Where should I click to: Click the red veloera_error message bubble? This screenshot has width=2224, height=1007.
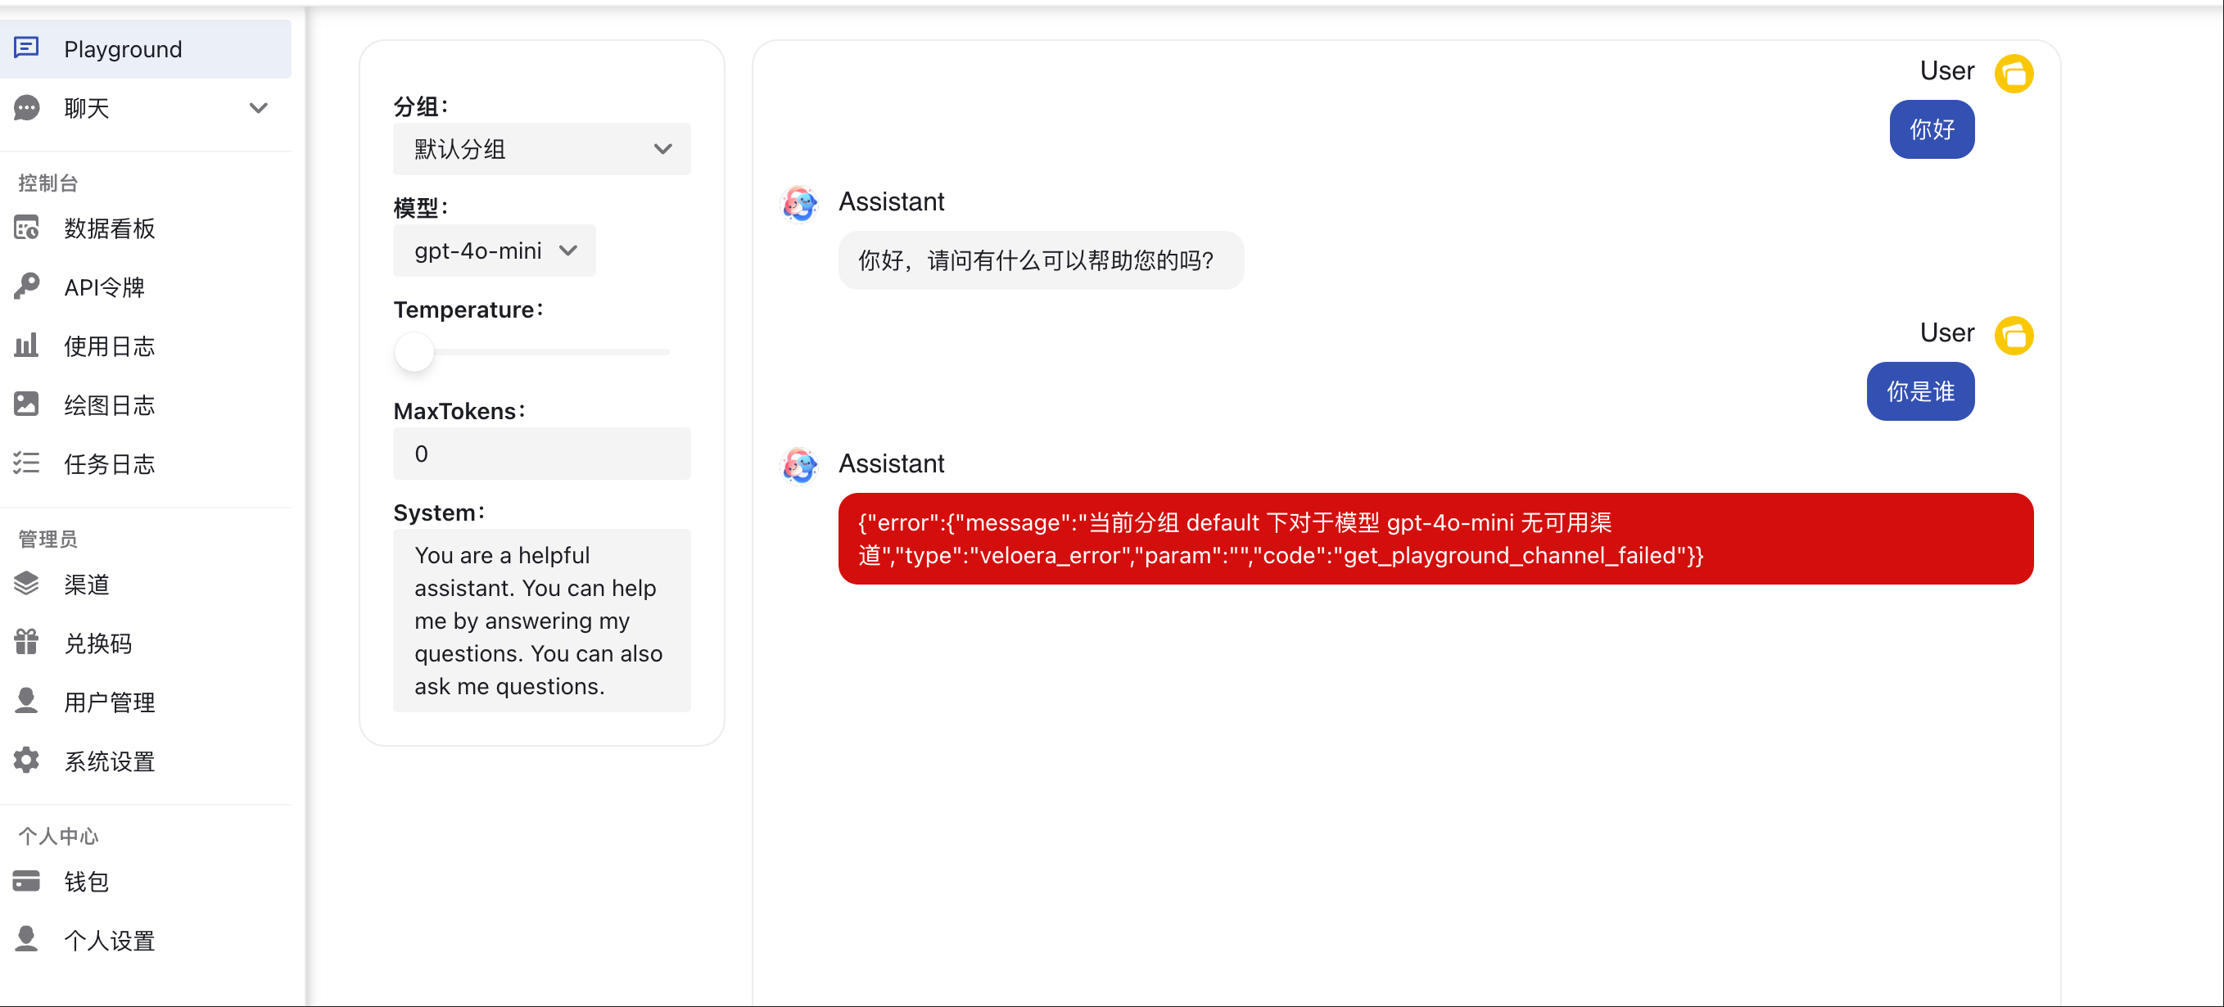[x=1435, y=539]
